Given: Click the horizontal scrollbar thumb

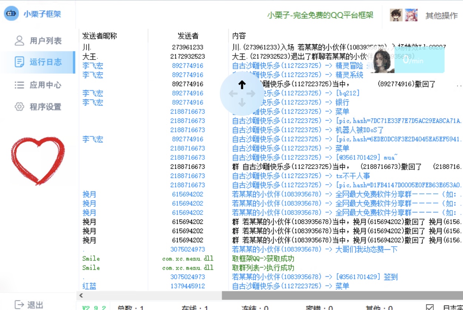Looking at the screenshot, I should point(341,295).
